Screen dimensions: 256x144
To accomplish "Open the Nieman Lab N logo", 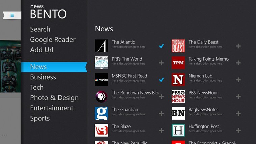I will point(178,80).
